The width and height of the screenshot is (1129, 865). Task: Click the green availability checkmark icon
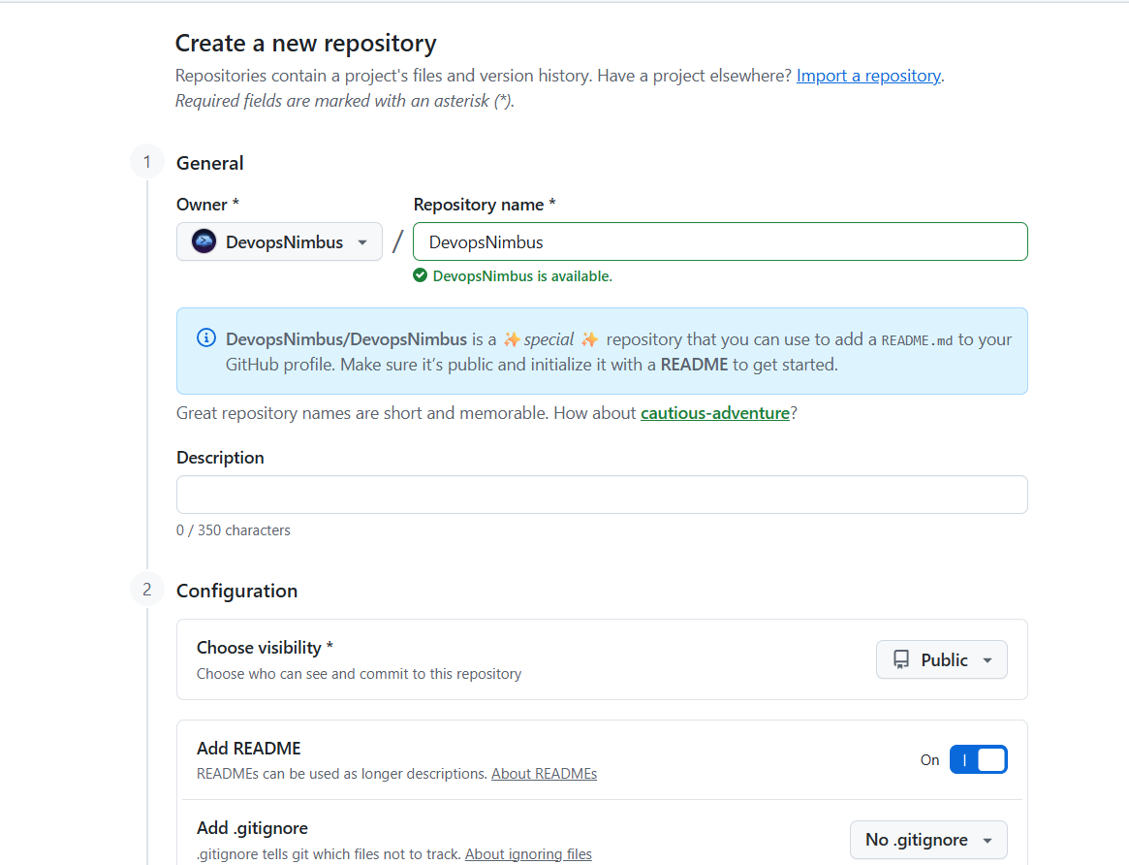point(421,275)
